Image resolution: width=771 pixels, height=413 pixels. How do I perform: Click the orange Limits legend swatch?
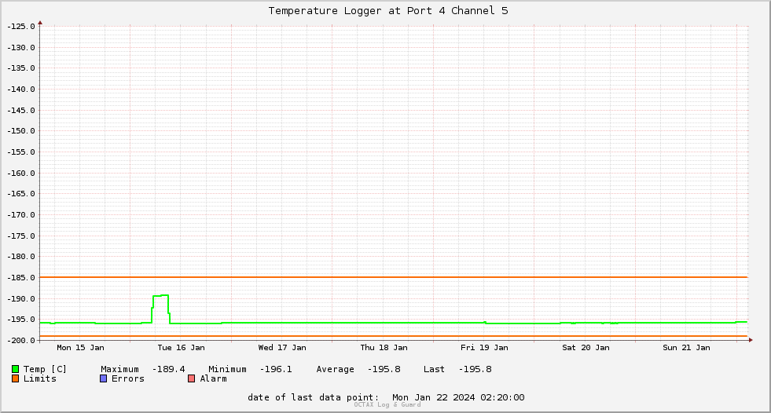point(15,378)
